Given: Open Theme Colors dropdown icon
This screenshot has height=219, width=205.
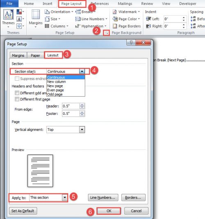Looking at the screenshot, I should pyautogui.click(x=20, y=12).
